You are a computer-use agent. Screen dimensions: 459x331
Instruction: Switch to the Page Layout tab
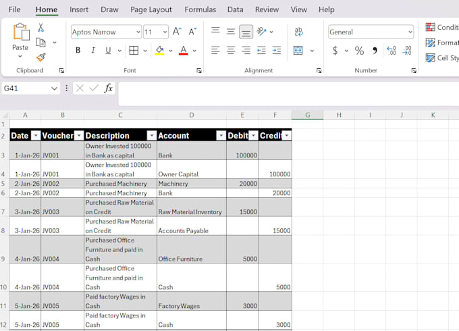(x=151, y=9)
